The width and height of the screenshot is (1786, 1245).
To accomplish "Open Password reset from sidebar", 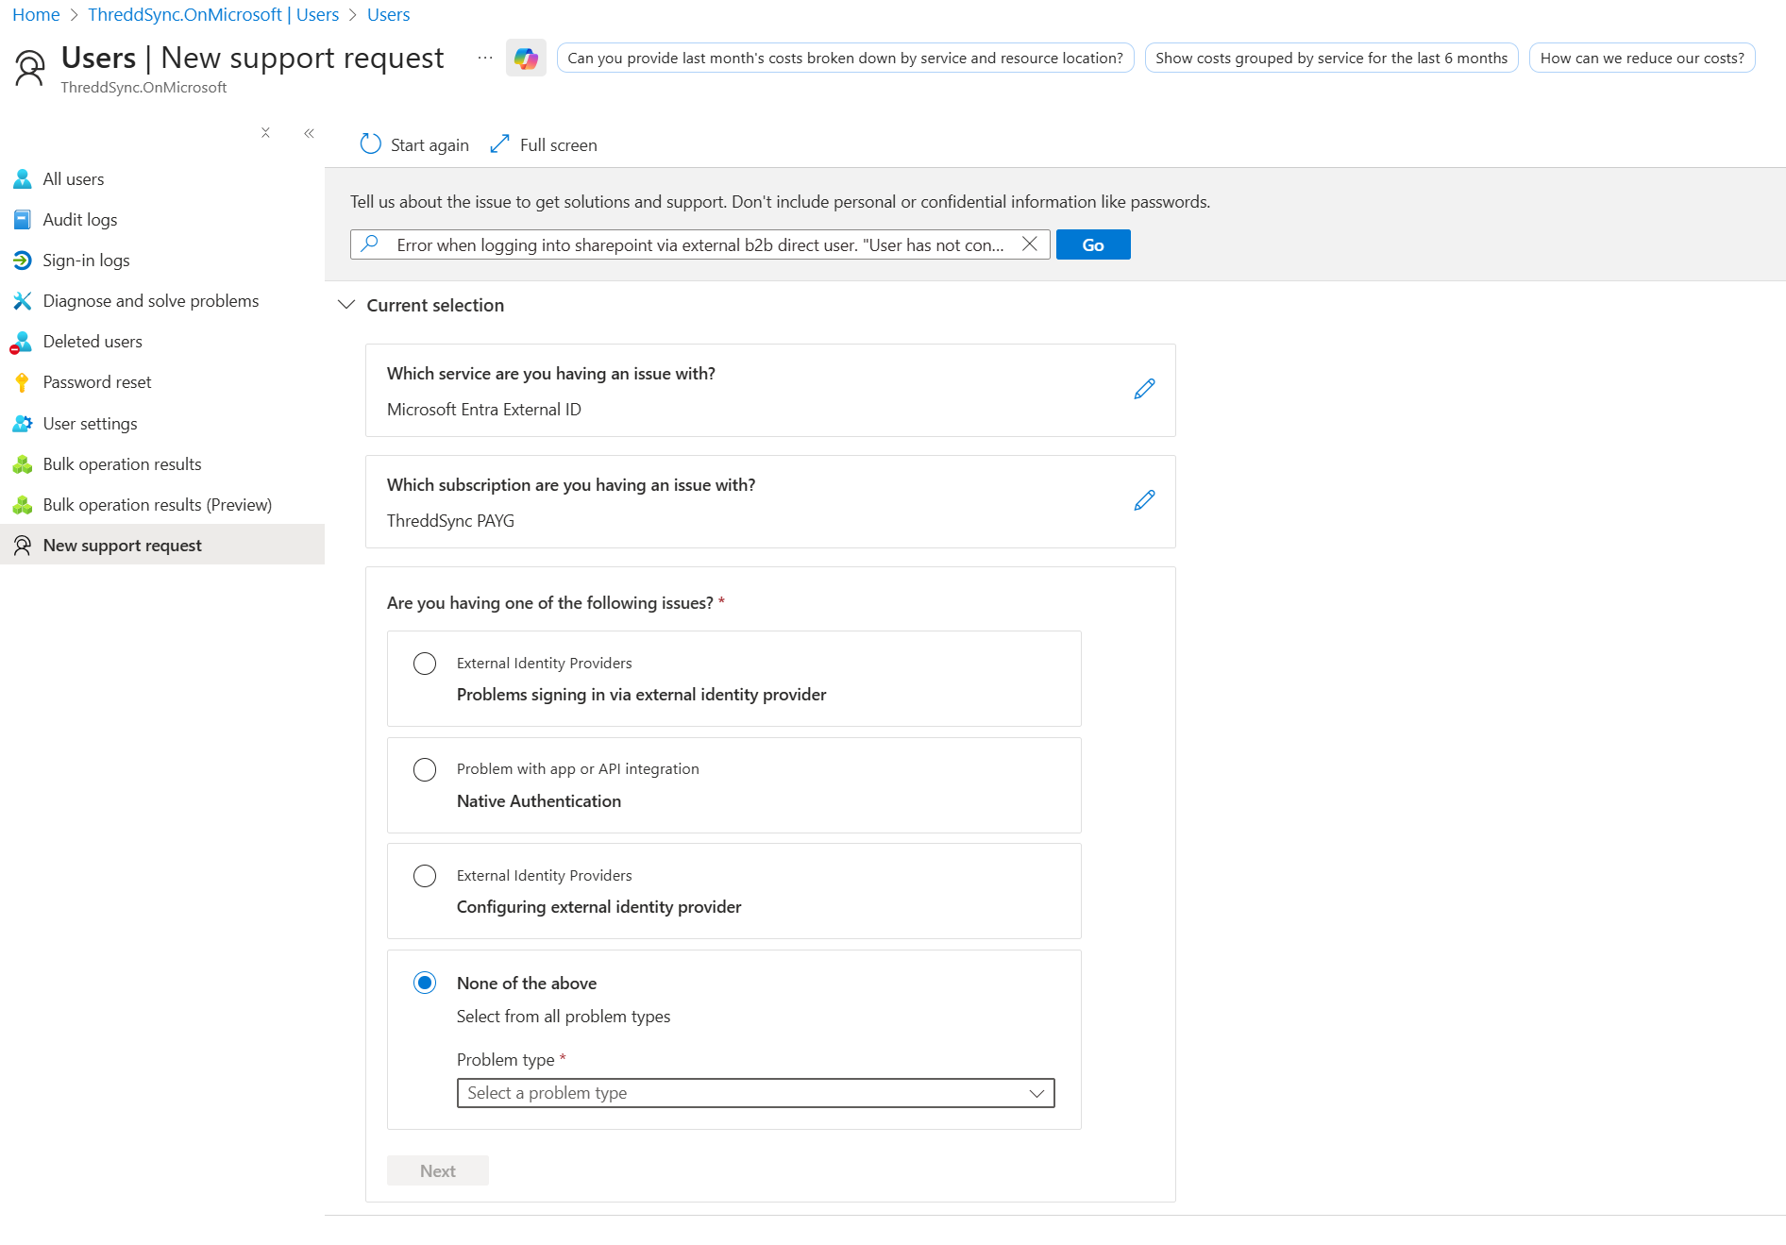I will point(96,382).
